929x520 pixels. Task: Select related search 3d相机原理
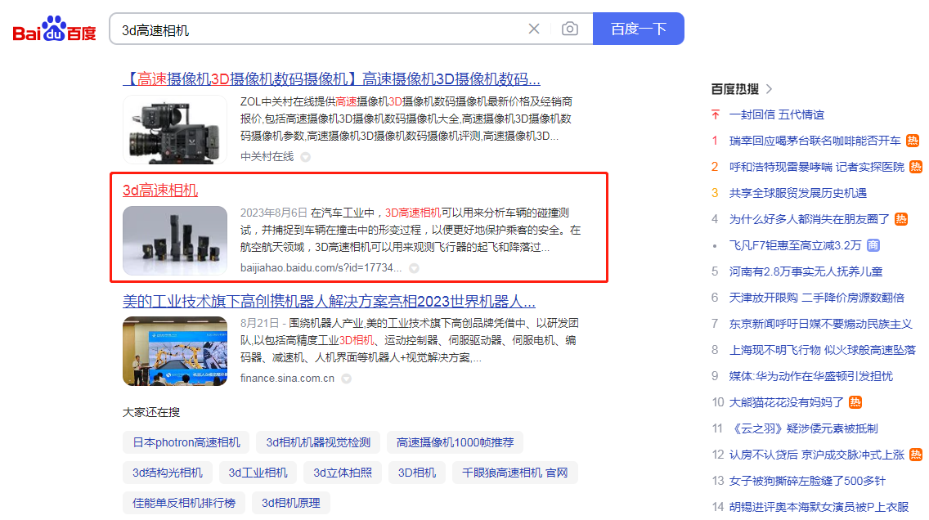(291, 503)
